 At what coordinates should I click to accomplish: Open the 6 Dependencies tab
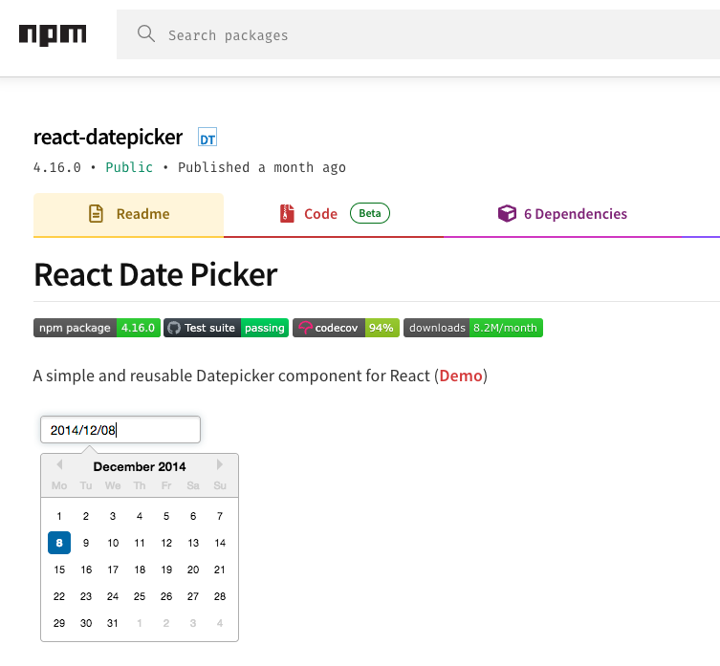pos(563,214)
